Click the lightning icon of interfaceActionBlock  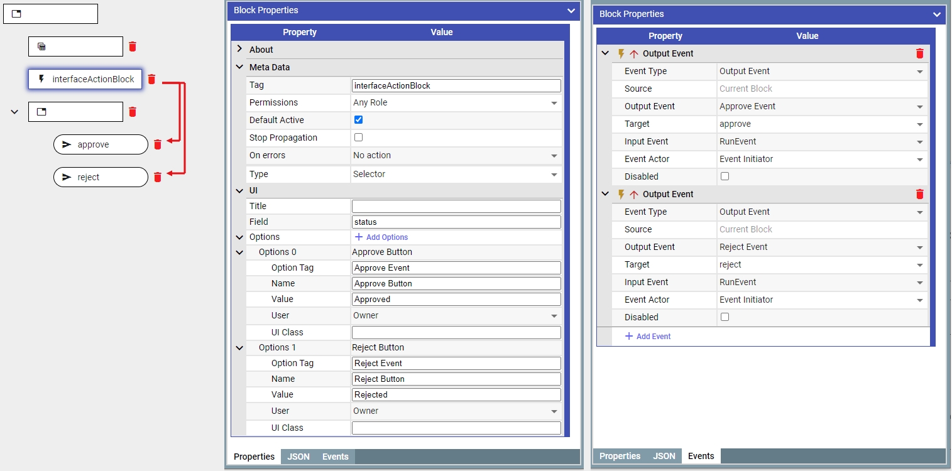pyautogui.click(x=41, y=79)
